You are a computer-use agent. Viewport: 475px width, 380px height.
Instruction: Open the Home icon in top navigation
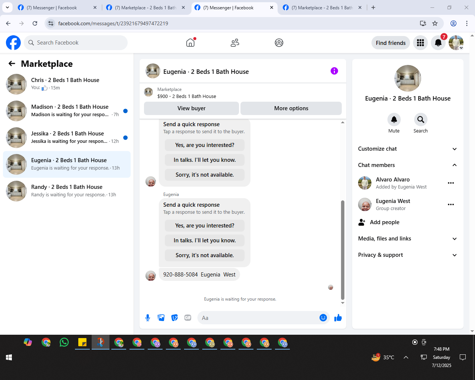pyautogui.click(x=190, y=43)
